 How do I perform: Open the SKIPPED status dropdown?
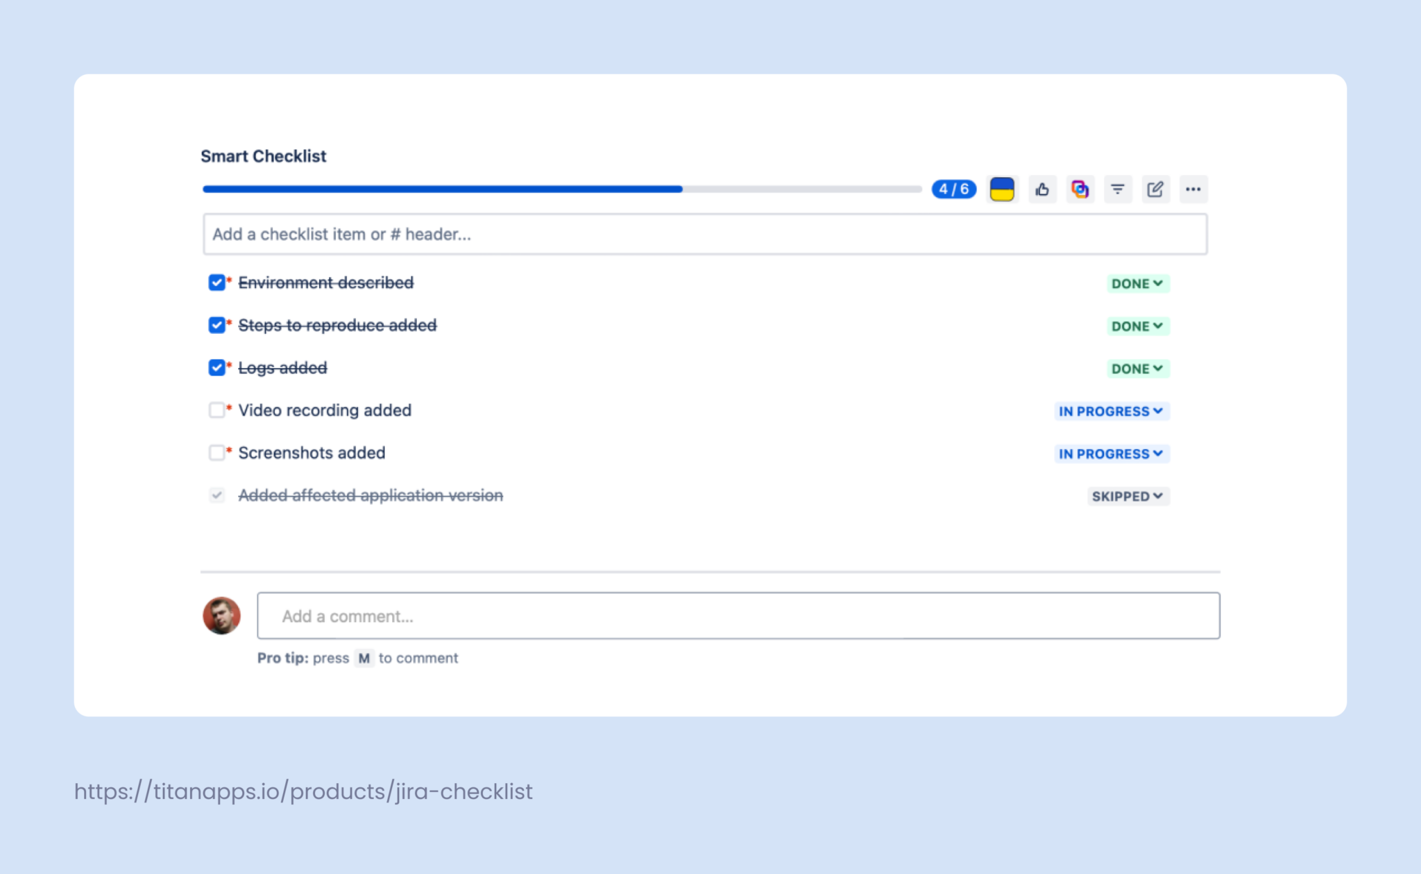[x=1128, y=496]
